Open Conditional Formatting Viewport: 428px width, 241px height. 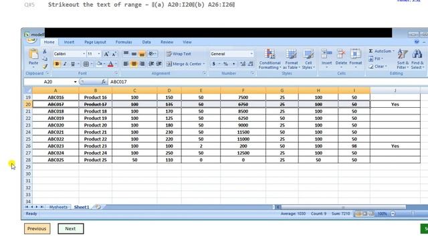270,59
